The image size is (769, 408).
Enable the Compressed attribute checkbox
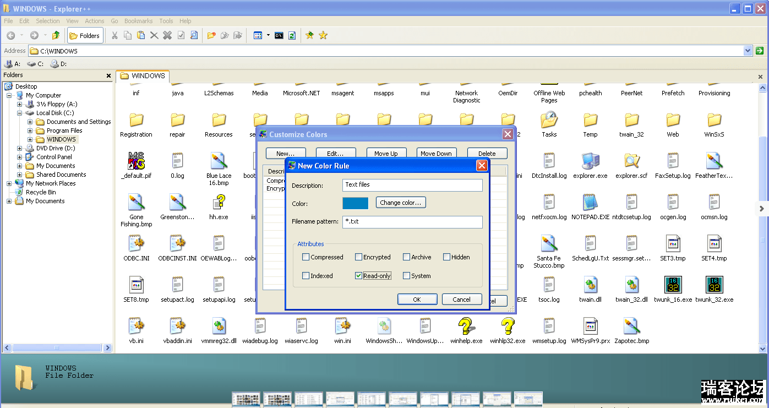click(306, 257)
